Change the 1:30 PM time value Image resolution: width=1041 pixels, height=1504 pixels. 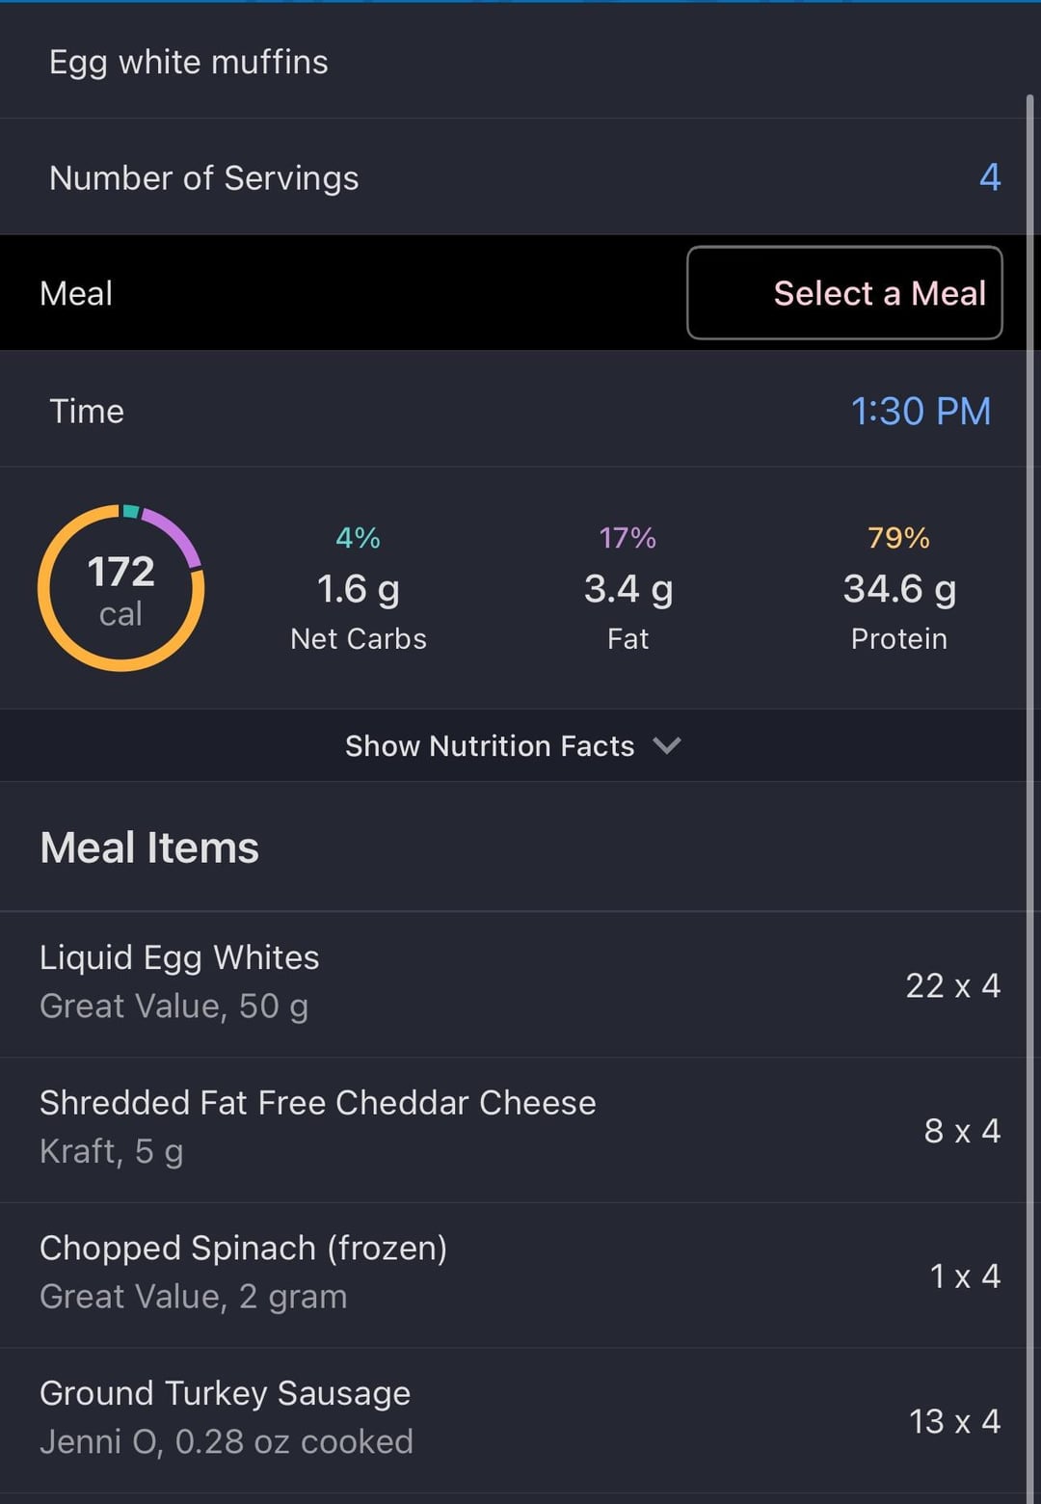921,412
